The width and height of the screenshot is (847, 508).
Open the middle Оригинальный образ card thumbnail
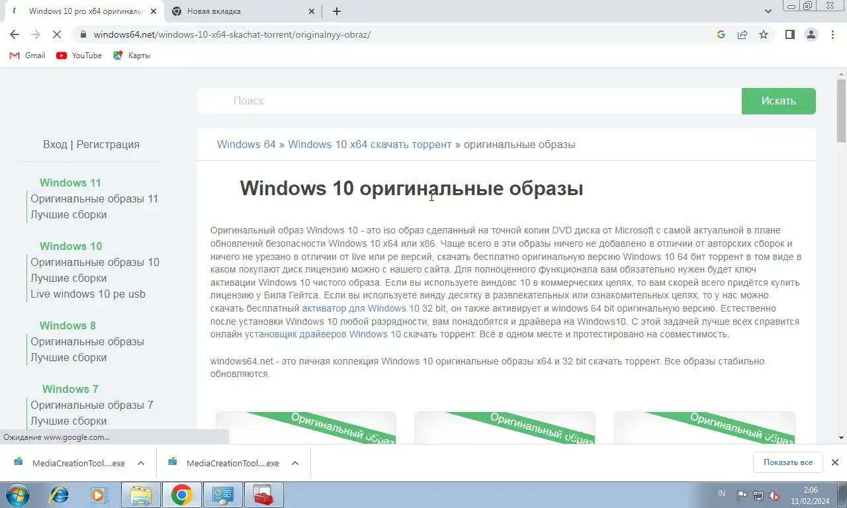pyautogui.click(x=505, y=427)
